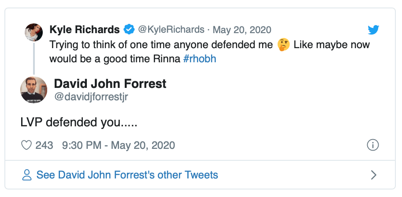
Task: Click the 'LVP defended you.....' reply text
Action: point(79,123)
